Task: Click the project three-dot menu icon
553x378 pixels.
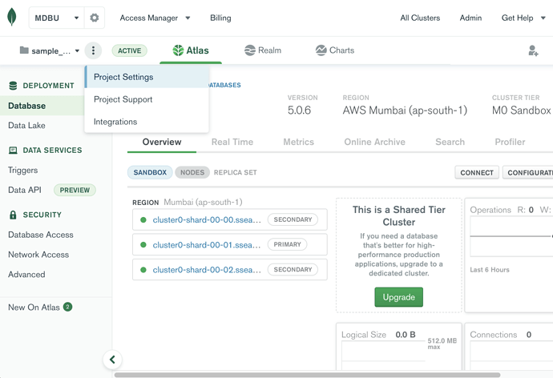Action: click(x=93, y=50)
